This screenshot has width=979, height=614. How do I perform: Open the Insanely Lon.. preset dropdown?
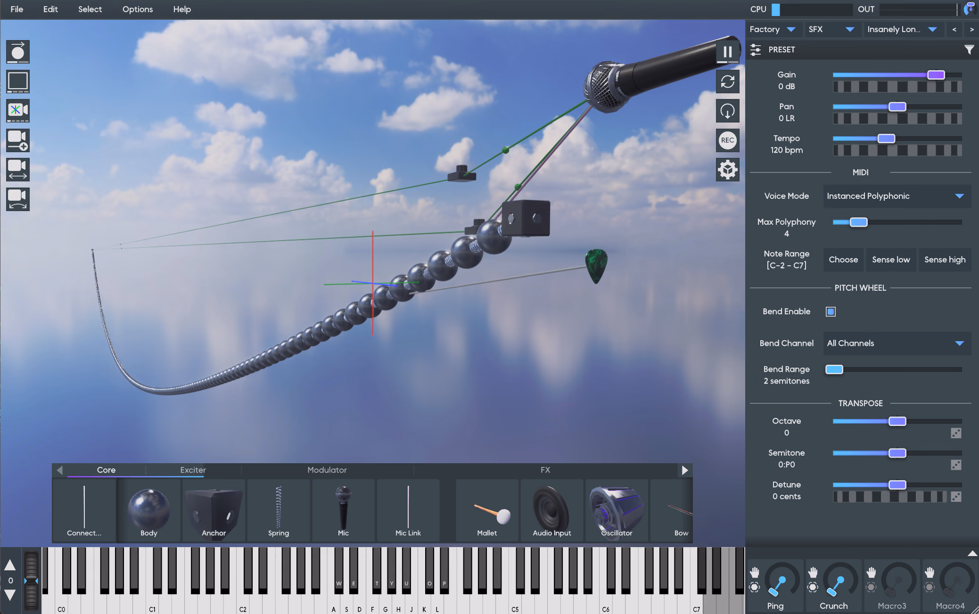903,29
